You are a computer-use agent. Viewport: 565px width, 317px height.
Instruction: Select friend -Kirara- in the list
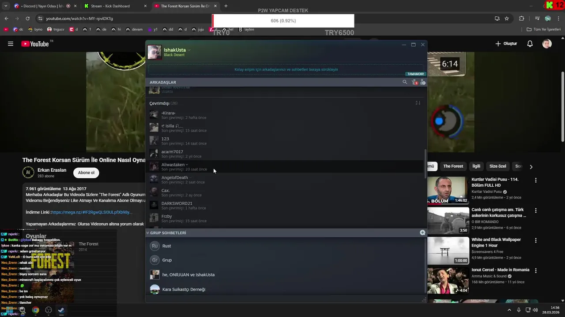286,115
